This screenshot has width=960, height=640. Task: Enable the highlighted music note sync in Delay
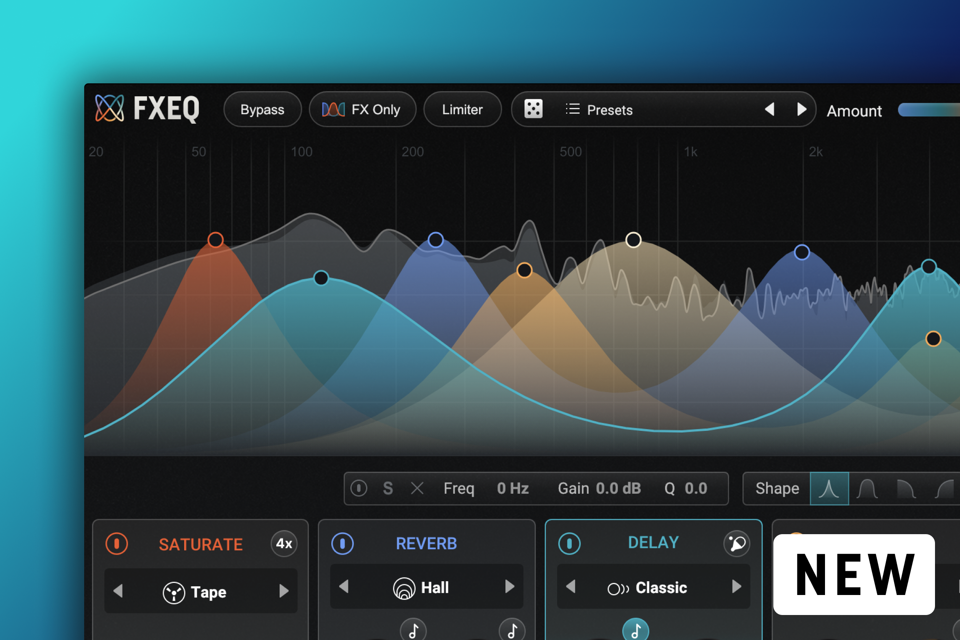635,630
